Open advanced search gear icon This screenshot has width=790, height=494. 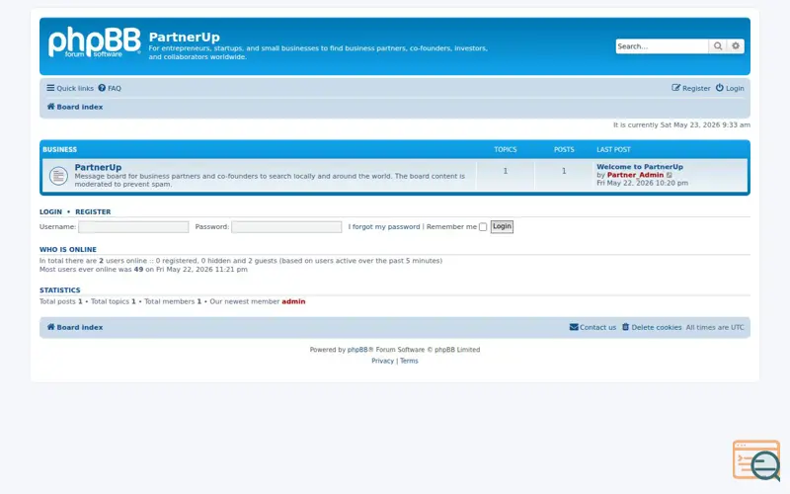click(736, 45)
